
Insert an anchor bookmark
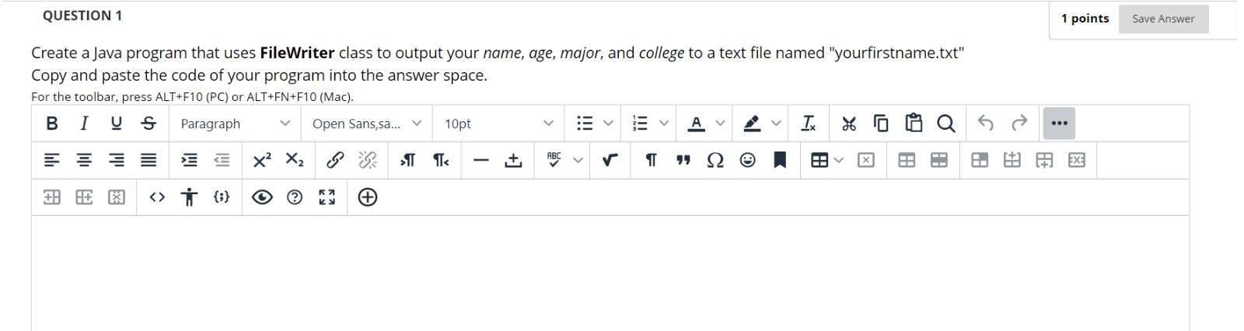coord(780,160)
